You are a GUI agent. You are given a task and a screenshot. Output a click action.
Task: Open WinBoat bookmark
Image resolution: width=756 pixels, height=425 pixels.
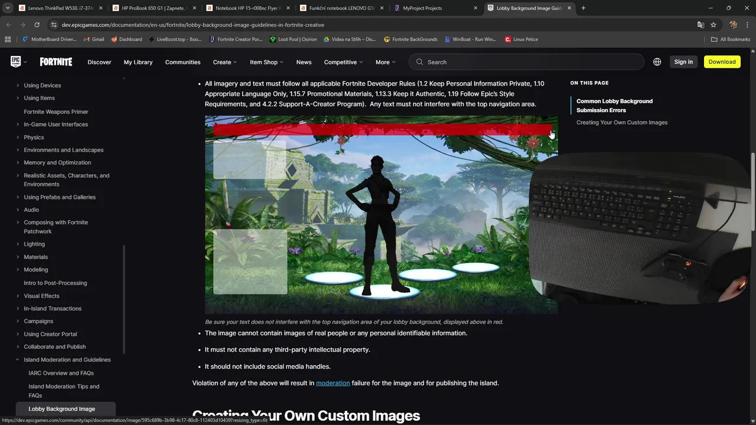[470, 40]
